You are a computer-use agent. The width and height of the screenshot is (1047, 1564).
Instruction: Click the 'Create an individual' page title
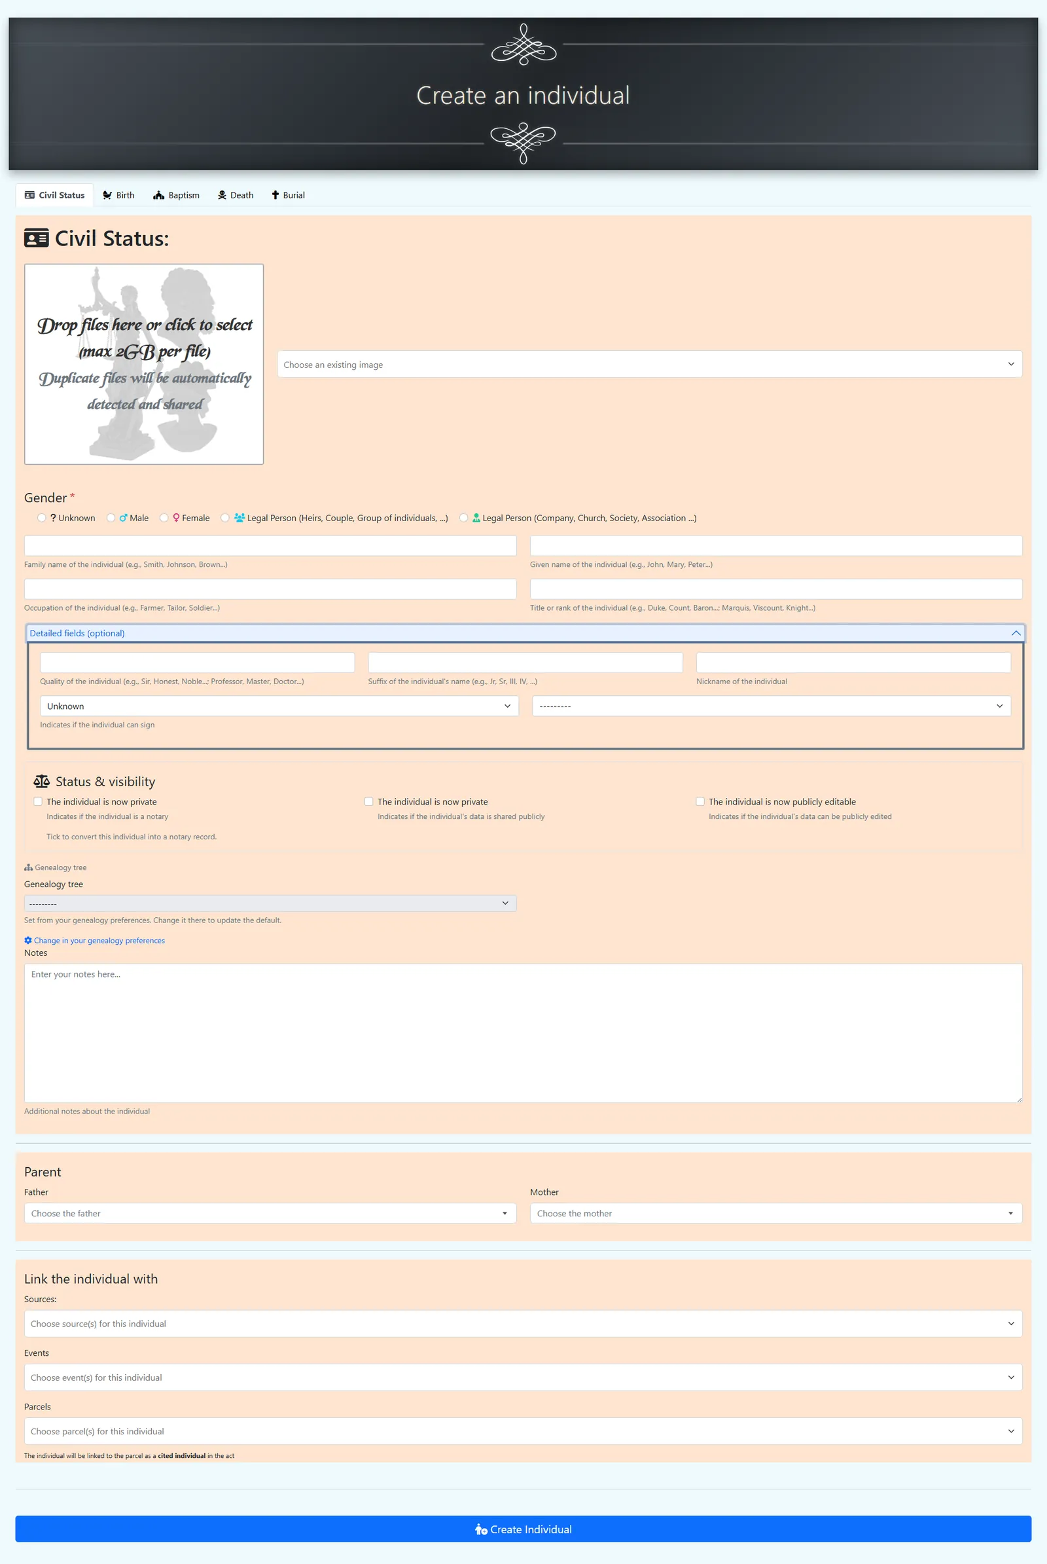[523, 96]
